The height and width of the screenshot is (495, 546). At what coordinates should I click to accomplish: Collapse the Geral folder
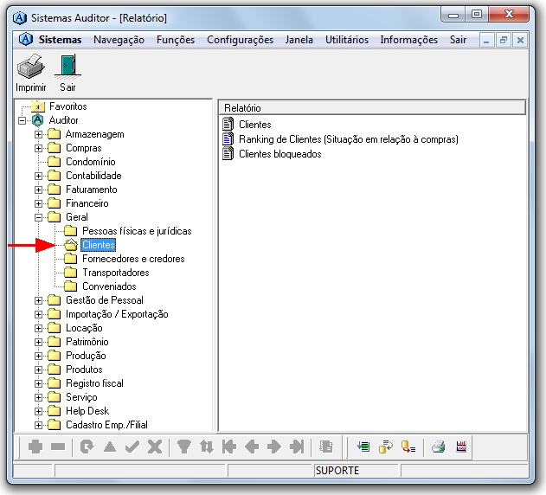[38, 217]
